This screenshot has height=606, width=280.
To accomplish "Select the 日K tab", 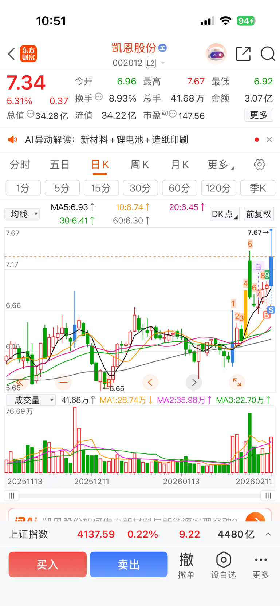I will (100, 165).
